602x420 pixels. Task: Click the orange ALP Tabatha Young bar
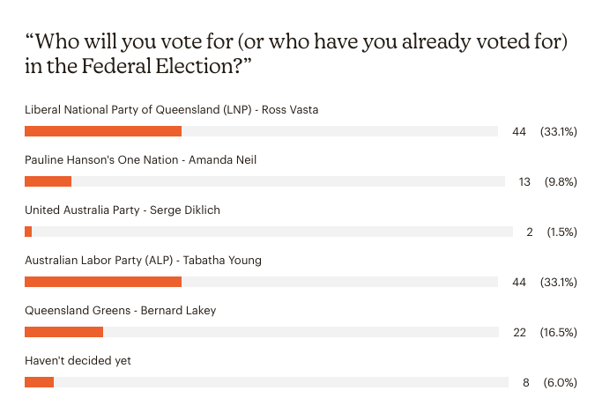point(103,282)
